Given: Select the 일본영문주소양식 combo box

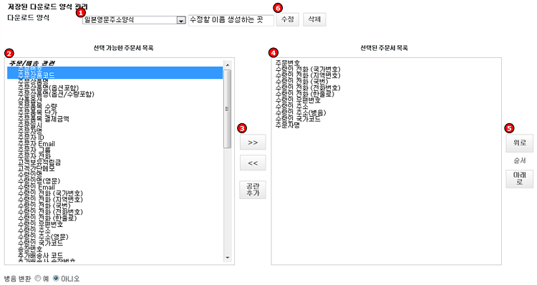Looking at the screenshot, I should (x=134, y=20).
